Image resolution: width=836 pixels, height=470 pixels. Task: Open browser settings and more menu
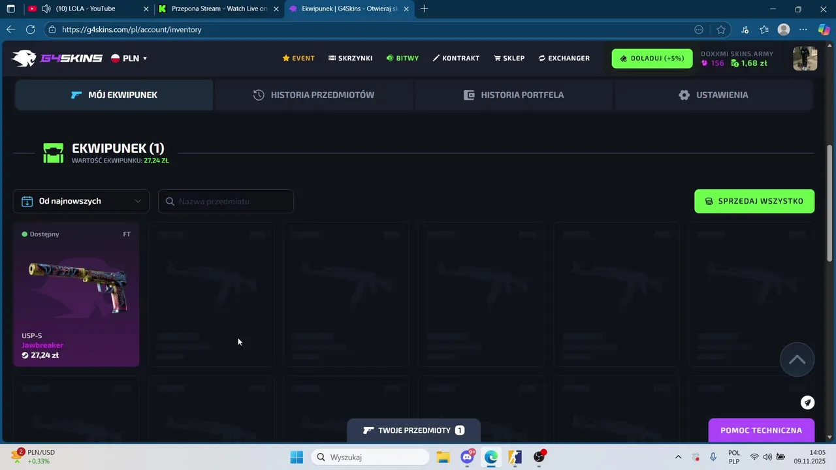(803, 29)
